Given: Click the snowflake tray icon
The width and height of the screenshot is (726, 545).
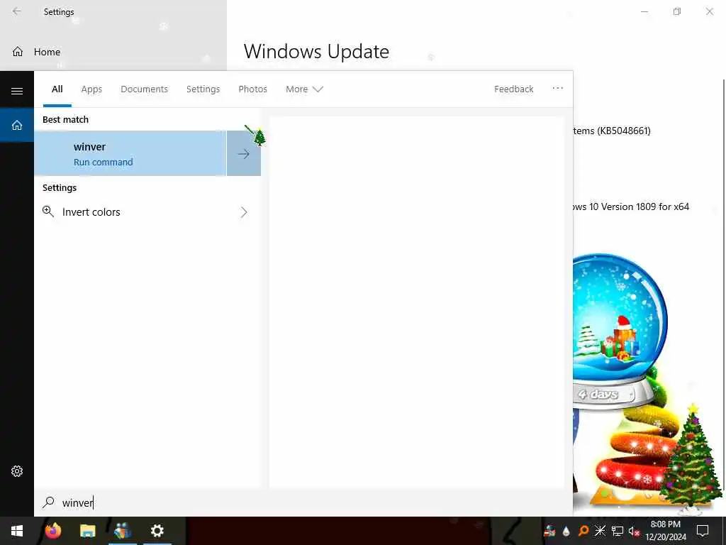Looking at the screenshot, I should (600, 531).
